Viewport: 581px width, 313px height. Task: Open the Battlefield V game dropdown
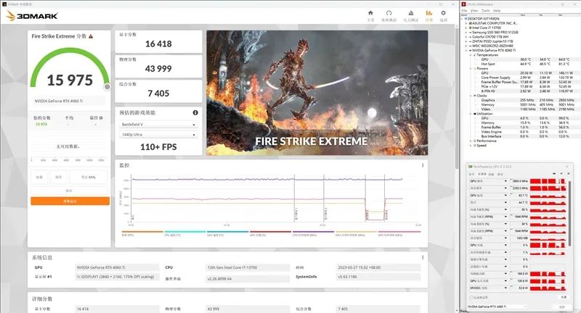[158, 125]
